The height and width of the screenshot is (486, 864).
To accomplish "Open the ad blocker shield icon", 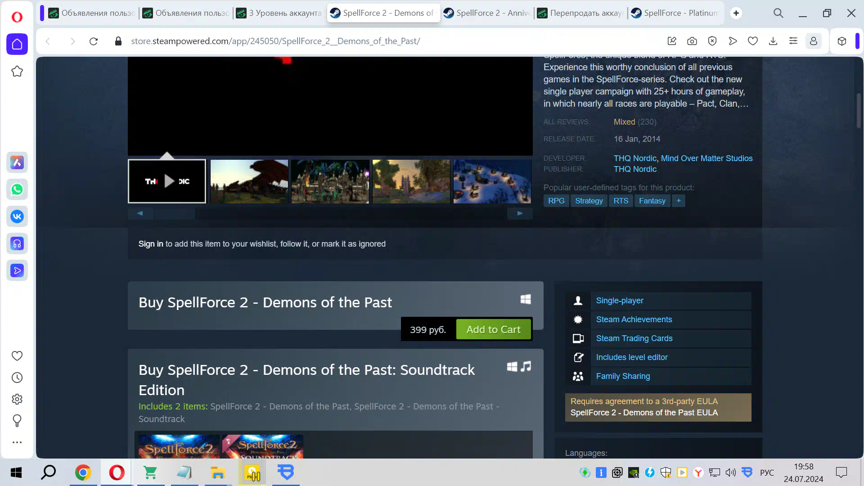I will coord(712,41).
